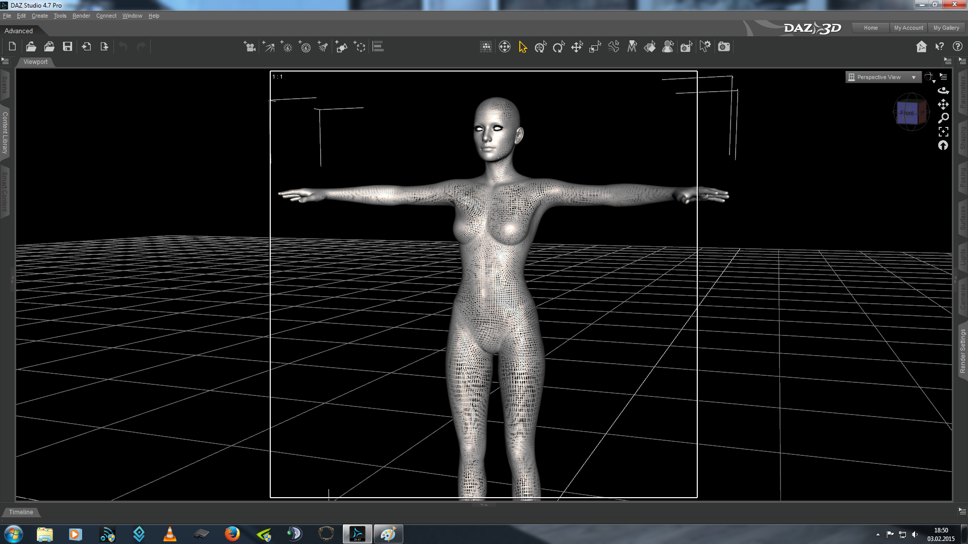Activate the Node Selection arrow tool
The height and width of the screenshot is (544, 968).
click(523, 47)
